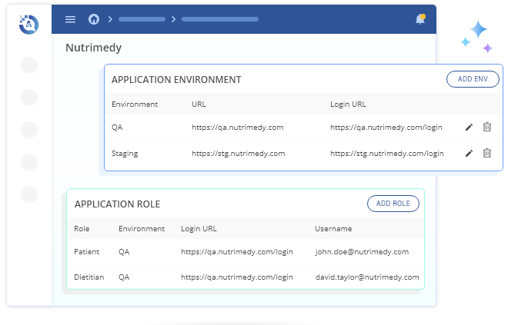Click the username john.doe@nutrimedy.com
The image size is (508, 325).
(x=362, y=251)
